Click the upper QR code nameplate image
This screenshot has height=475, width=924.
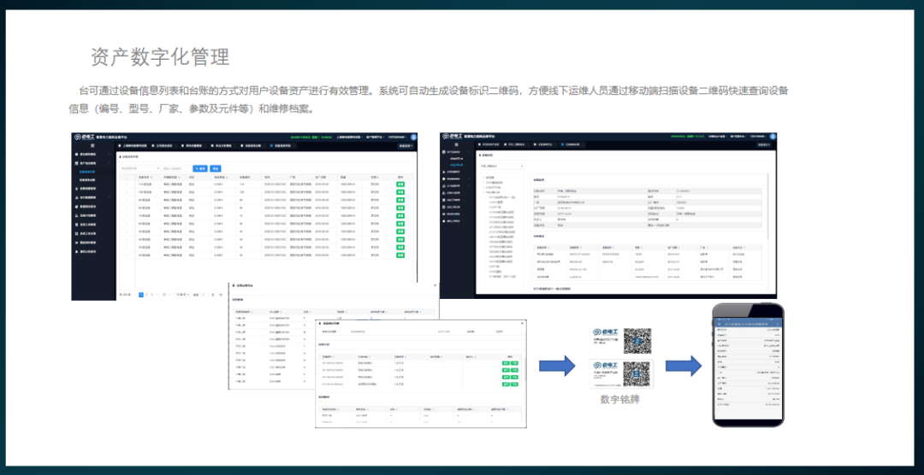tap(637, 342)
